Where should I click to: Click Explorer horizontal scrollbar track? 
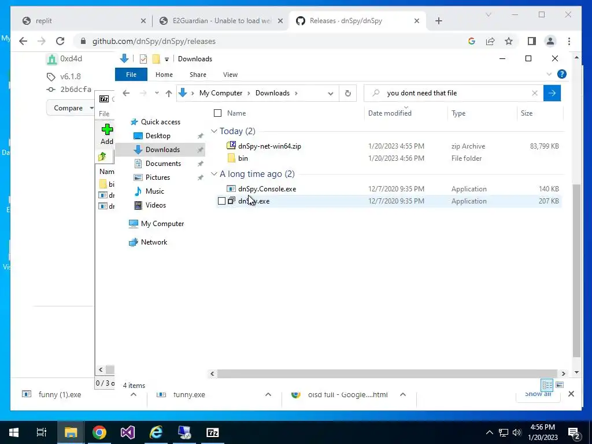[387, 373]
